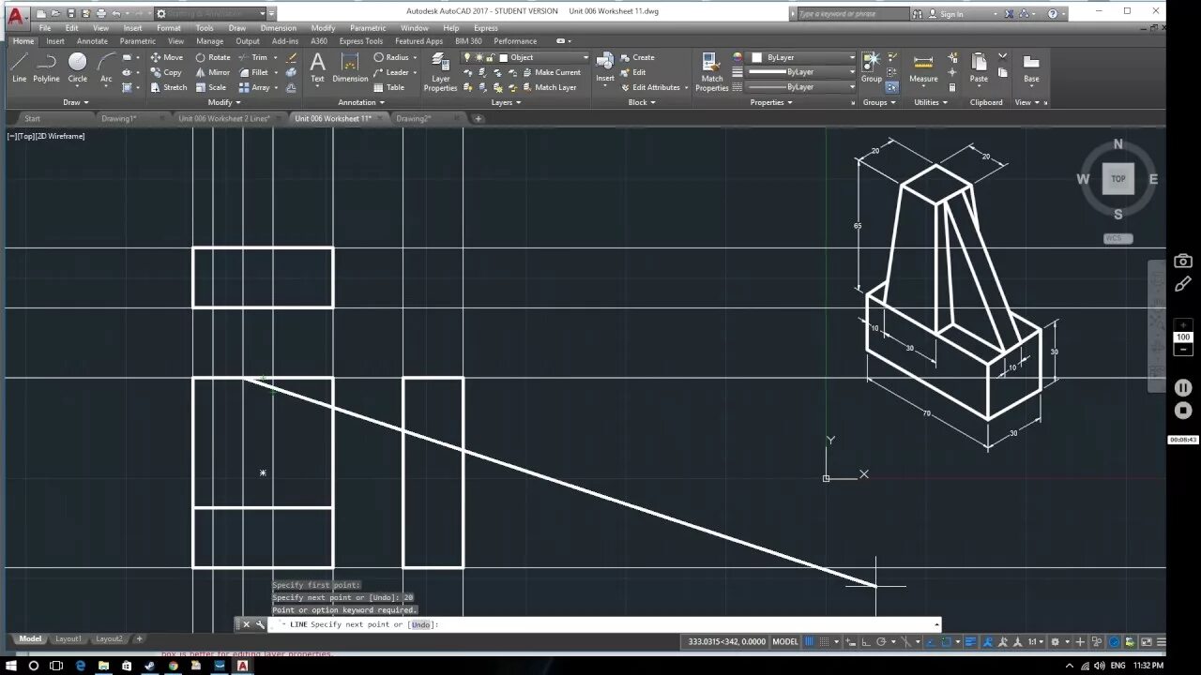Toggle polar tracking in status bar
1201x675 pixels.
(x=881, y=642)
